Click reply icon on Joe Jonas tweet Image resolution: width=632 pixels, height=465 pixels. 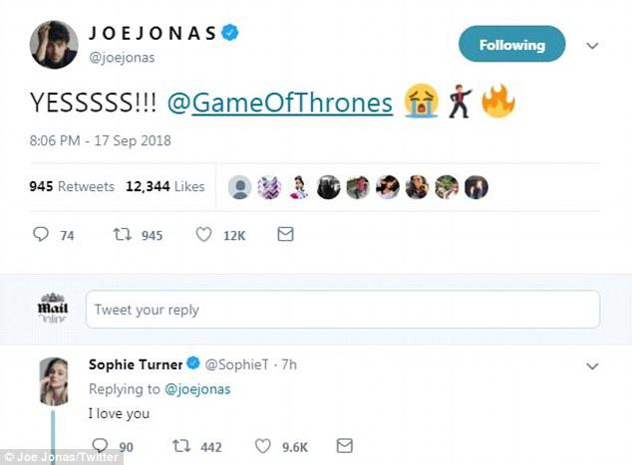(x=41, y=235)
